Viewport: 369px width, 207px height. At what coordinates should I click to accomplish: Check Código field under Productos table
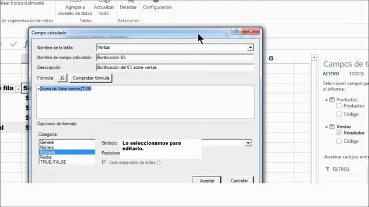pos(339,114)
